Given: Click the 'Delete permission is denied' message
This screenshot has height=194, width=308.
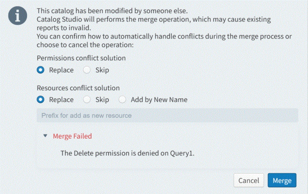Looking at the screenshot, I should pyautogui.click(x=127, y=153).
